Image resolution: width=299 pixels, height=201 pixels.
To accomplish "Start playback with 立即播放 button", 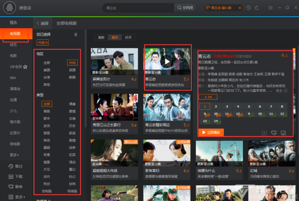I will point(211,132).
